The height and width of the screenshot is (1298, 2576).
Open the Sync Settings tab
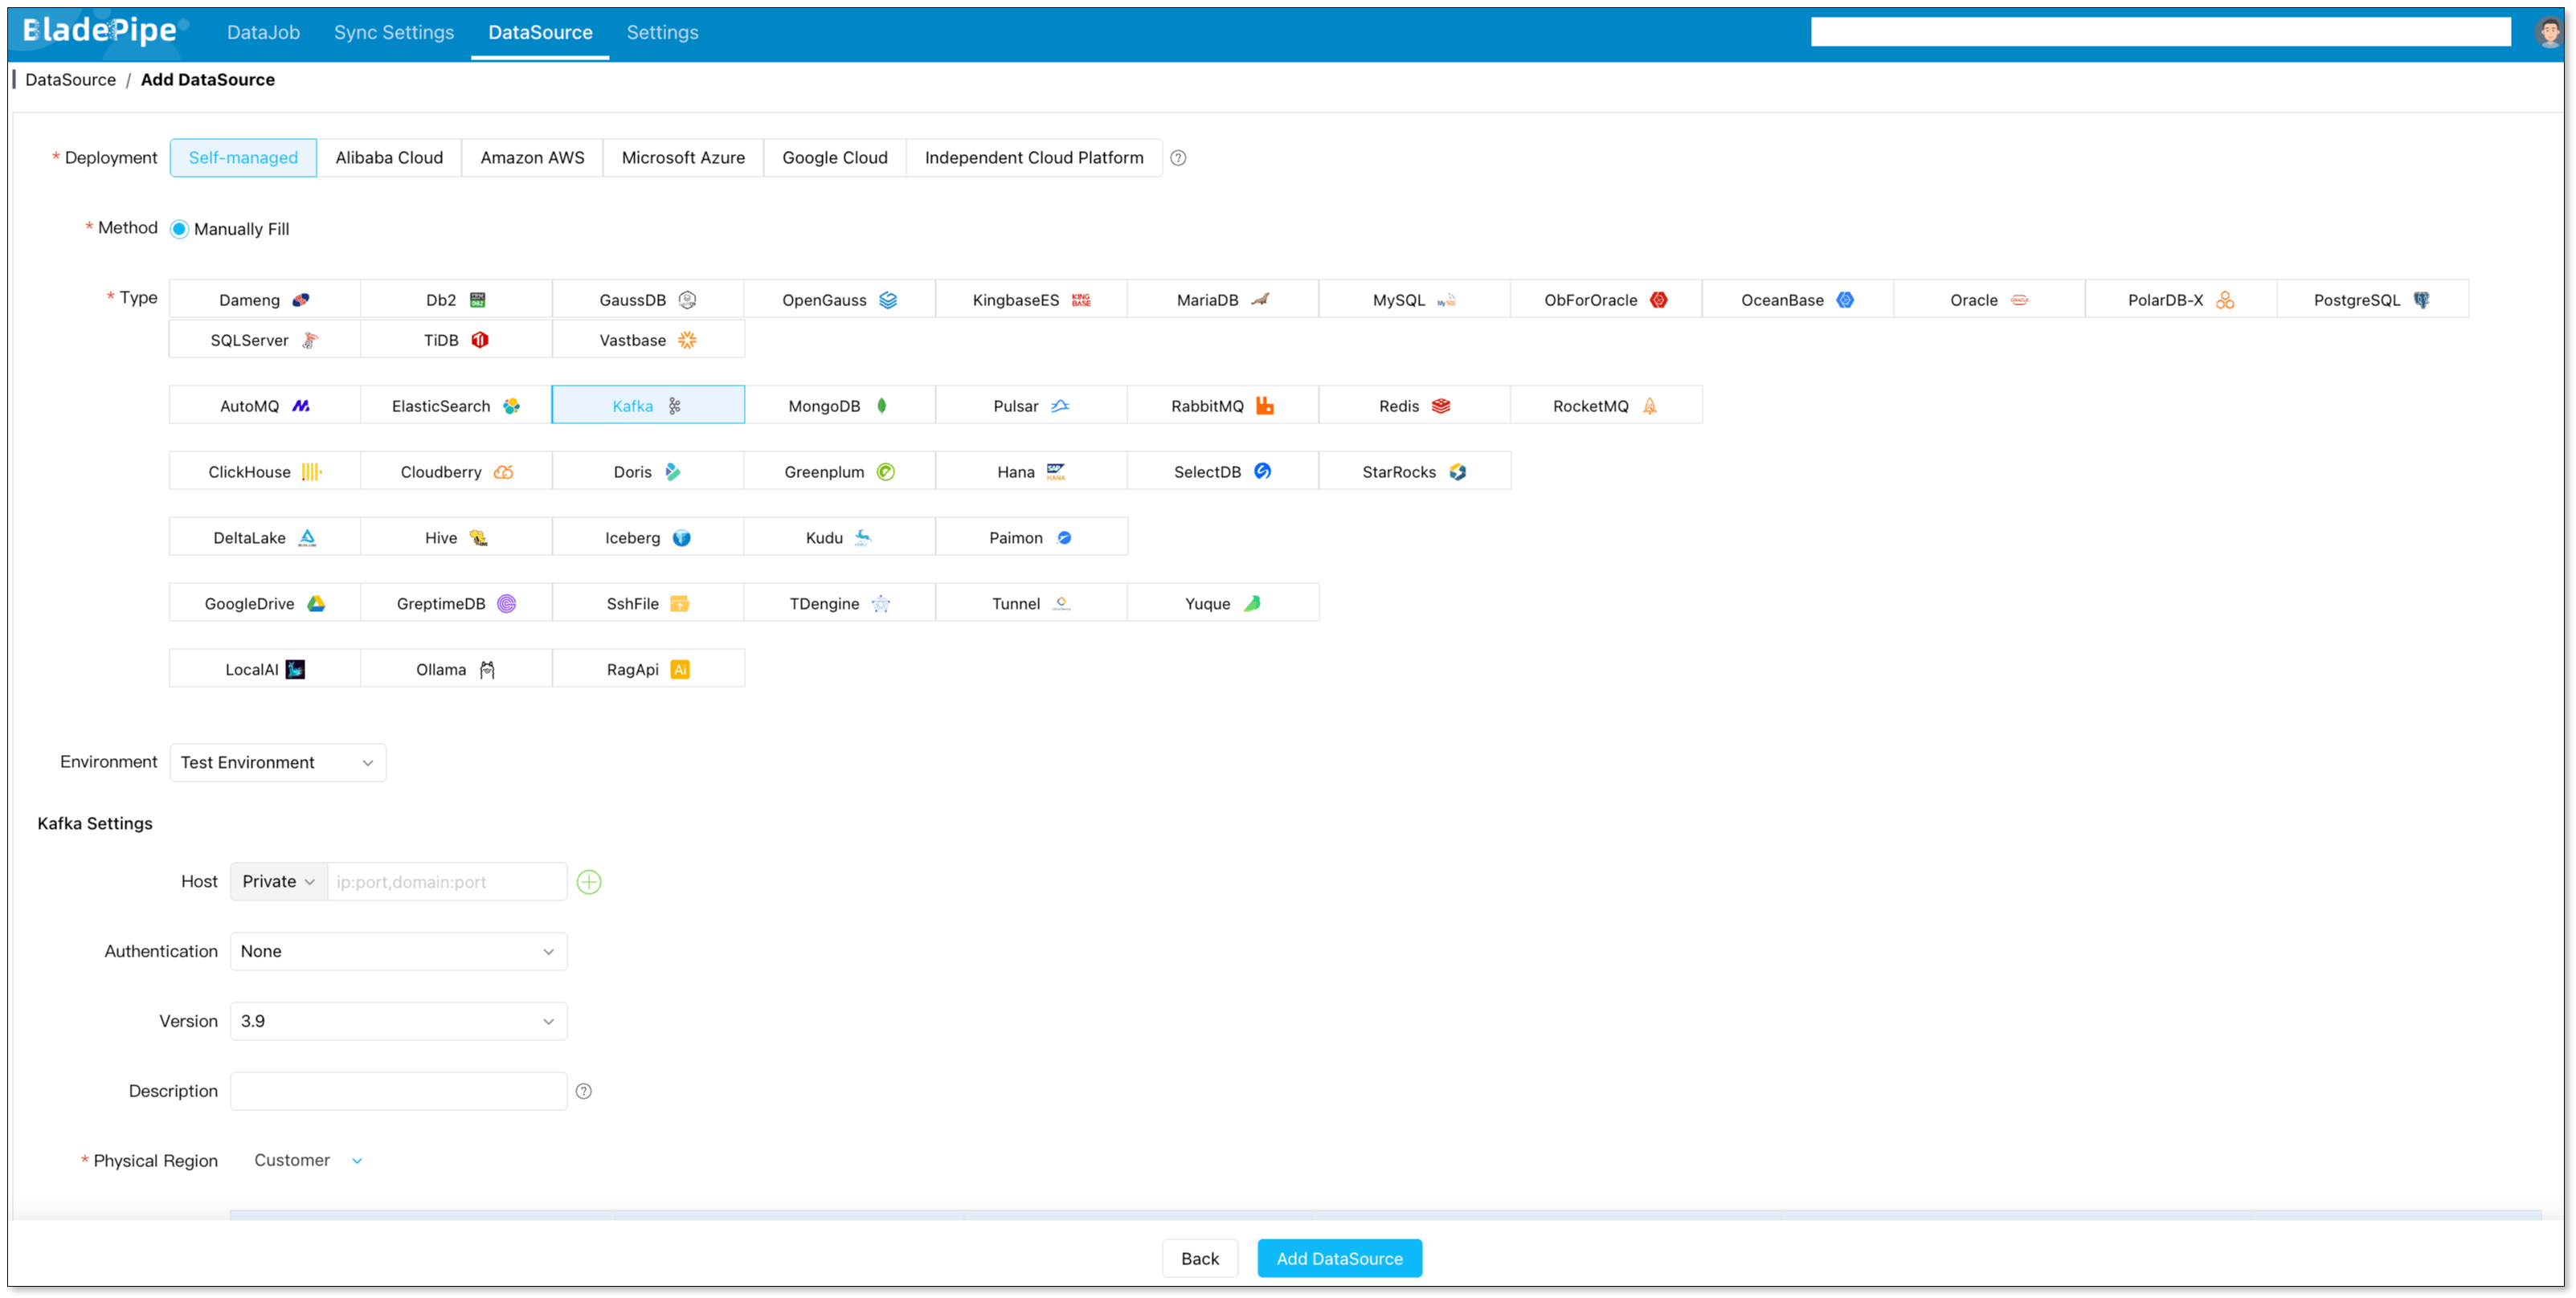(x=394, y=32)
